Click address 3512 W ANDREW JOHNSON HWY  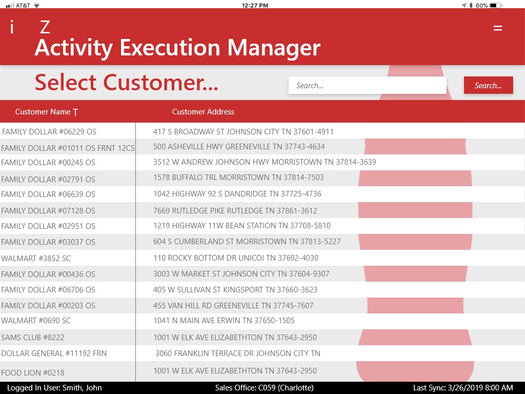click(x=265, y=162)
